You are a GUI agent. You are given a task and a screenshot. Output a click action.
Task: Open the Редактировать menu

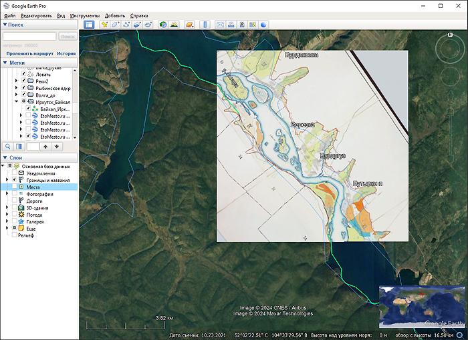36,16
